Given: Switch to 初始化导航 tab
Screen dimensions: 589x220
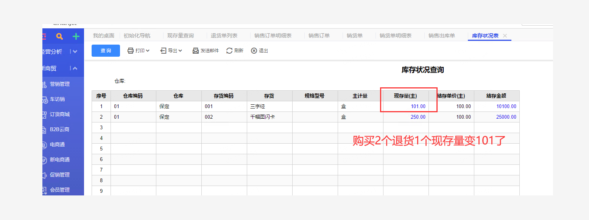Looking at the screenshot, I should coord(137,36).
